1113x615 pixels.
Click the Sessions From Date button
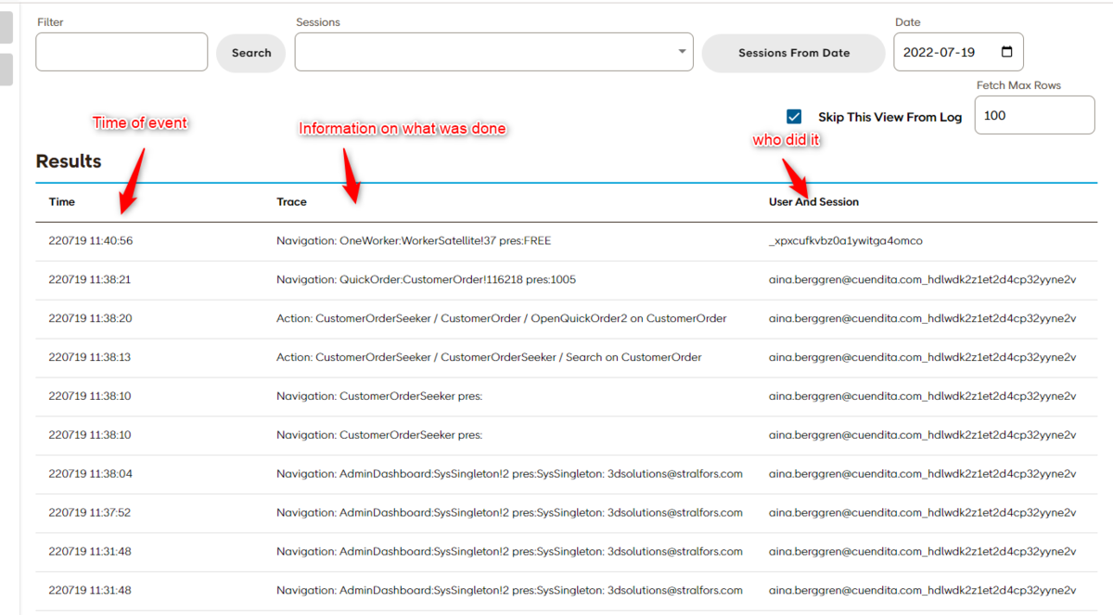(794, 53)
